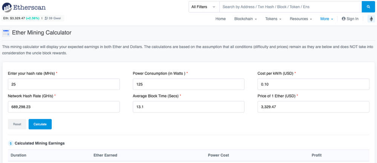Click the dollar icon beside Calculated Mining Earnings

pyautogui.click(x=11, y=143)
